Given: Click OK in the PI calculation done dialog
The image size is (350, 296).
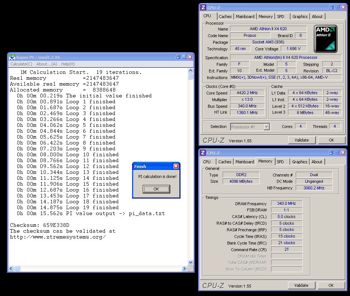Looking at the screenshot, I should tap(156, 189).
